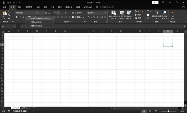Open the Name Box dropdown arrow
The image size is (187, 113).
coord(14,26)
